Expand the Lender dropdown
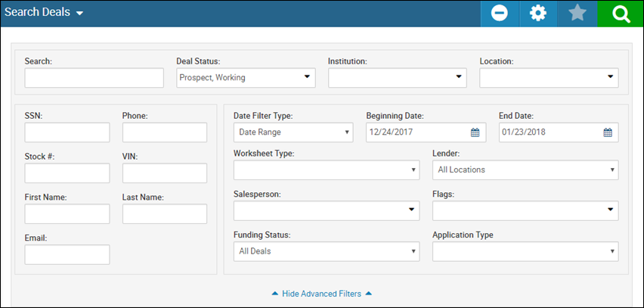This screenshot has width=644, height=308. click(525, 170)
